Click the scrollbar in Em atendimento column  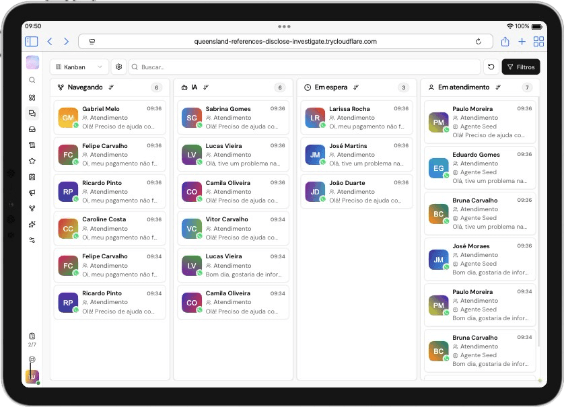(x=538, y=222)
